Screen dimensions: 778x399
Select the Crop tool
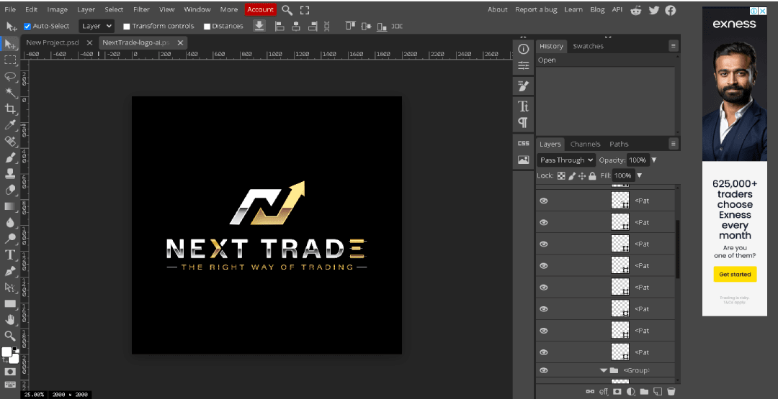(x=10, y=109)
